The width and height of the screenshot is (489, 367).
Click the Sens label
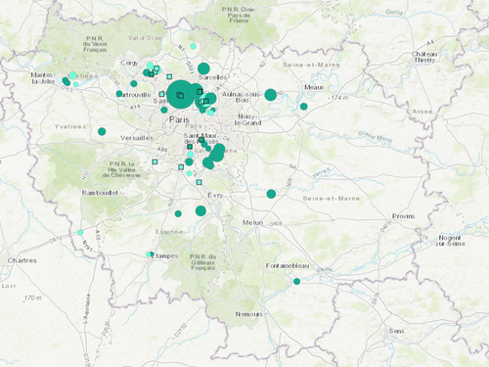(x=396, y=331)
